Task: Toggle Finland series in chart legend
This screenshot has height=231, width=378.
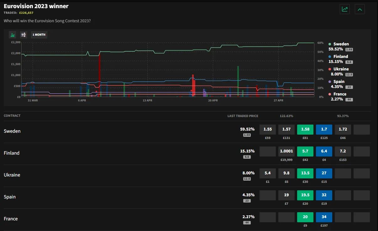Action: coord(340,57)
